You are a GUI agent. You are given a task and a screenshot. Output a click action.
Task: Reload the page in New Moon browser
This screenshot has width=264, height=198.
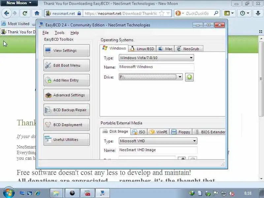pos(25,13)
